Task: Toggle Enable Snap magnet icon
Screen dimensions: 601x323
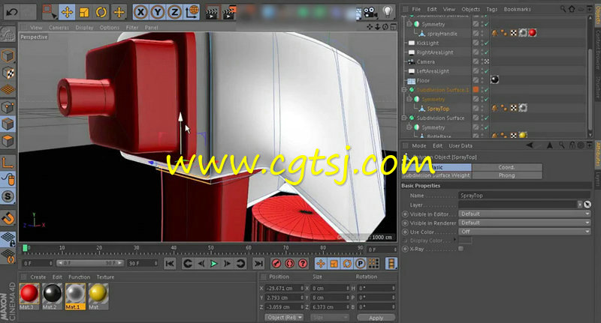Action: pos(8,218)
